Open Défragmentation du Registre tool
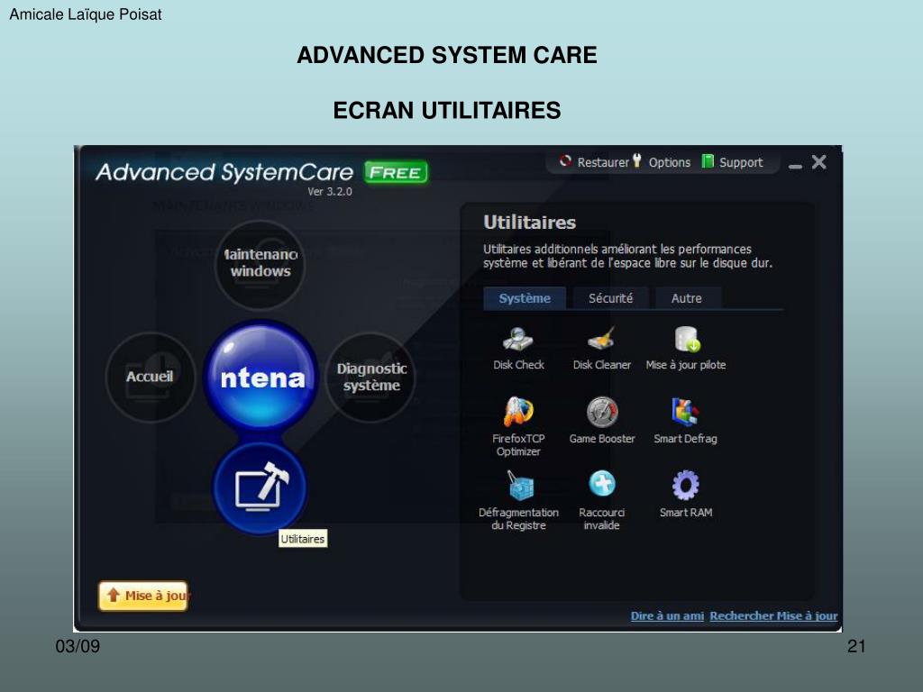 click(x=518, y=501)
